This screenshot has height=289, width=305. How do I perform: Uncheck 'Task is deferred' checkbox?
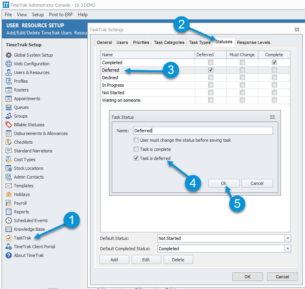pyautogui.click(x=136, y=158)
